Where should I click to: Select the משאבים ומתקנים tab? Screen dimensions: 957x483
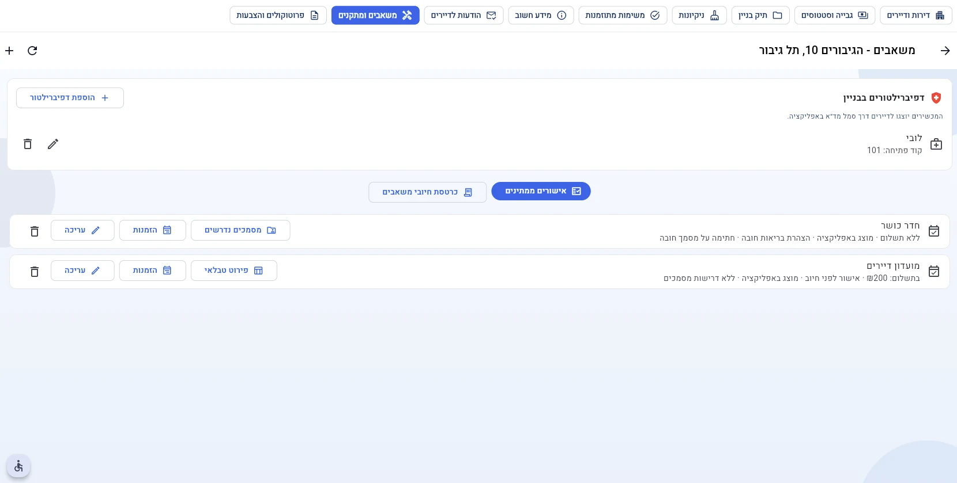(x=375, y=16)
